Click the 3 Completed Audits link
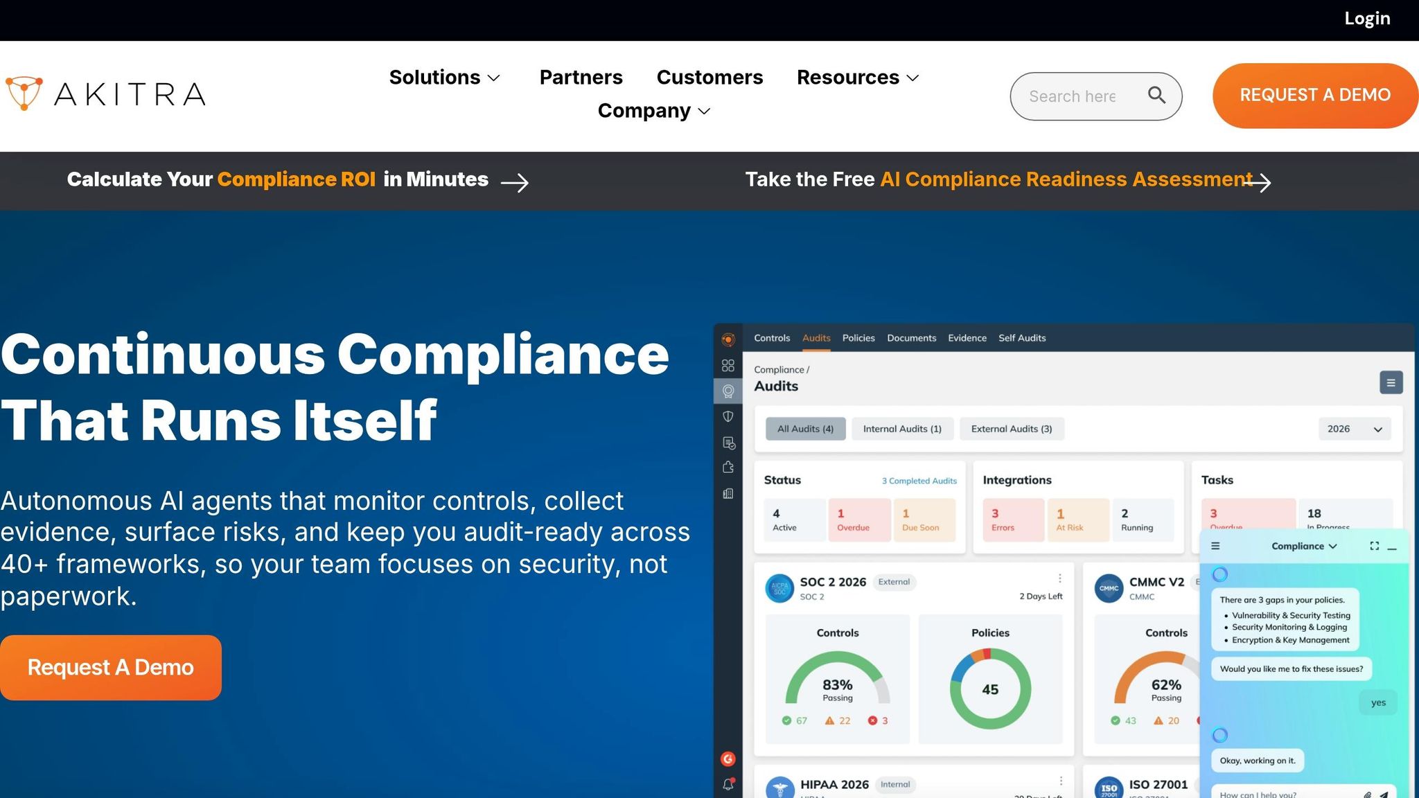This screenshot has height=798, width=1419. pyautogui.click(x=919, y=481)
